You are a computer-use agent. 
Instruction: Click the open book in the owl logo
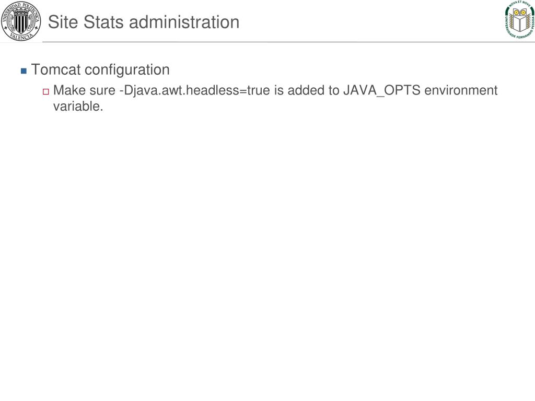coord(520,23)
